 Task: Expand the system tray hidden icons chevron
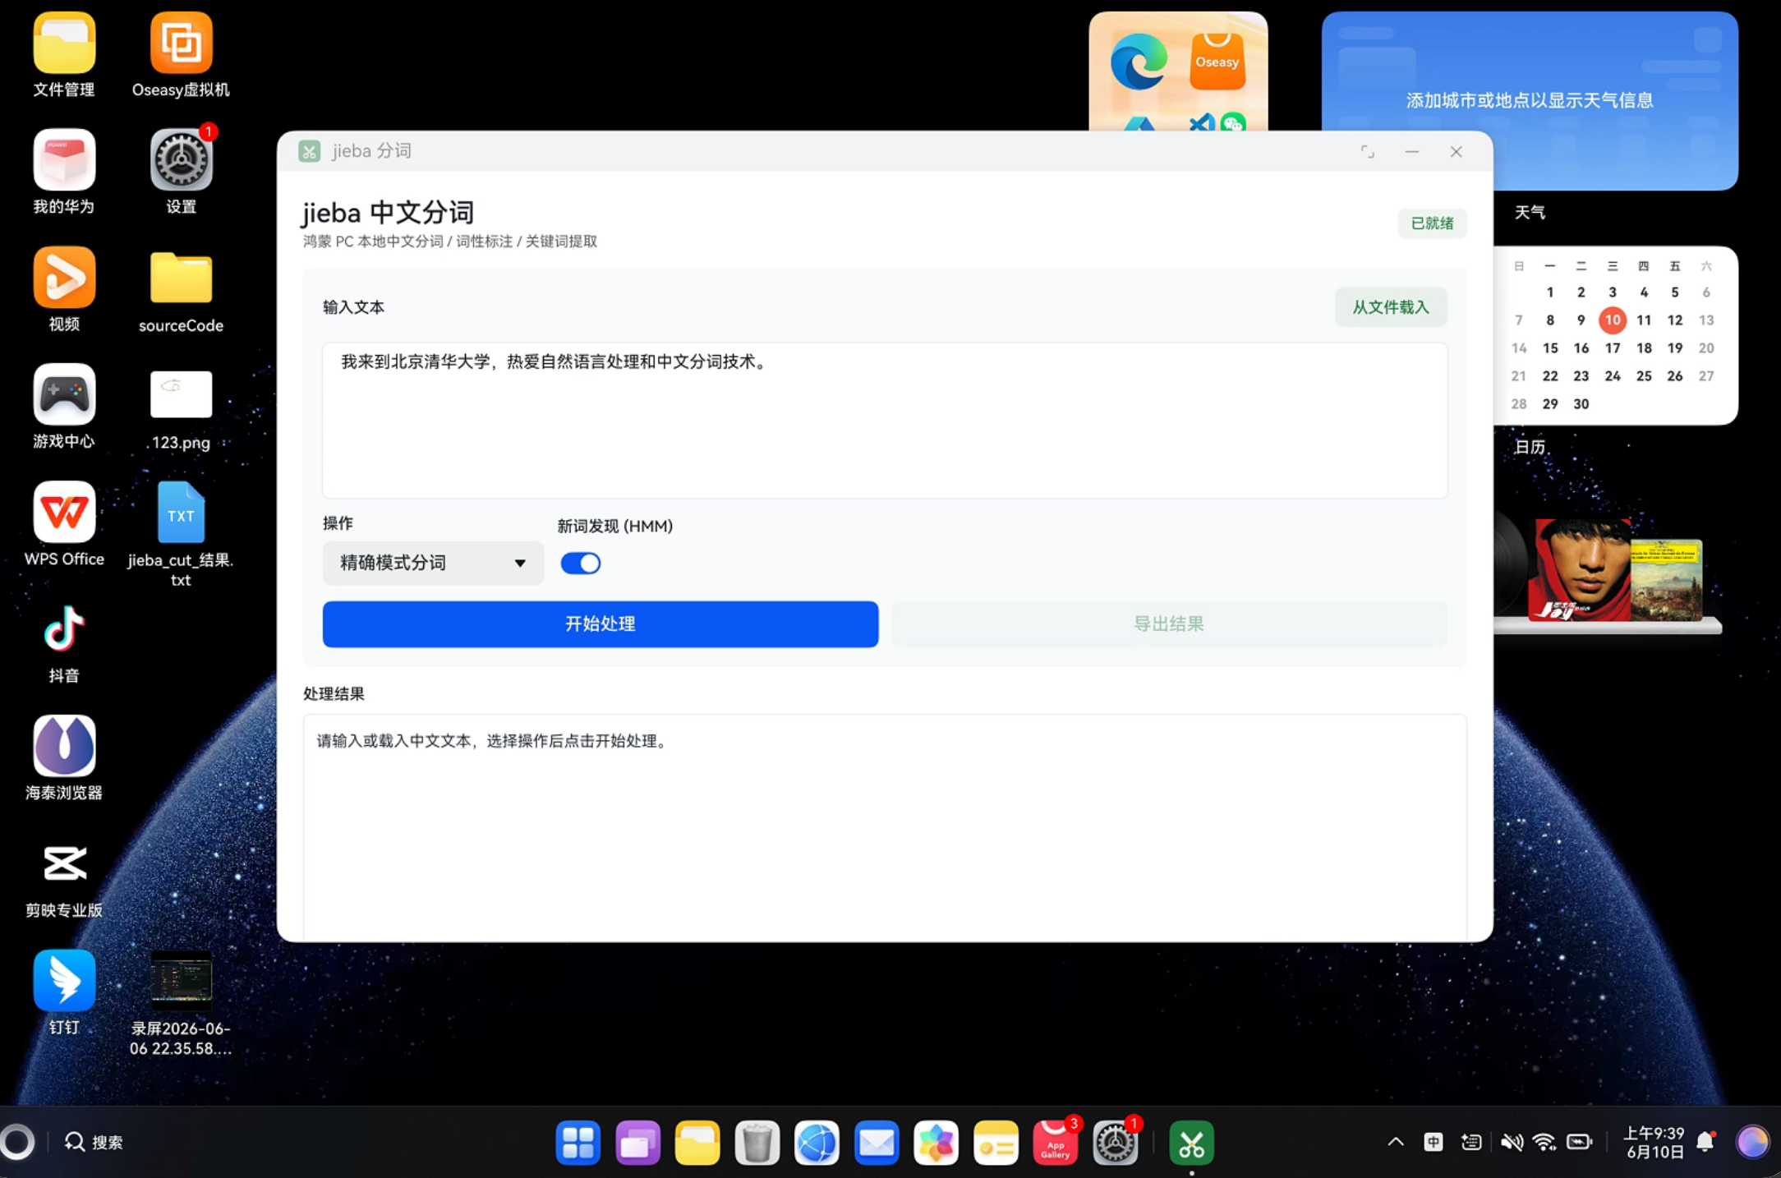coord(1396,1142)
